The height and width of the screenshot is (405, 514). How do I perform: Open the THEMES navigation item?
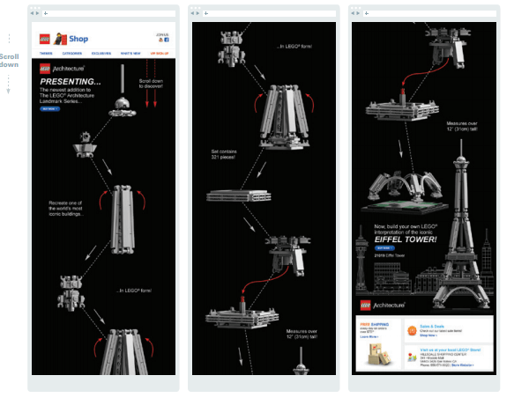46,54
